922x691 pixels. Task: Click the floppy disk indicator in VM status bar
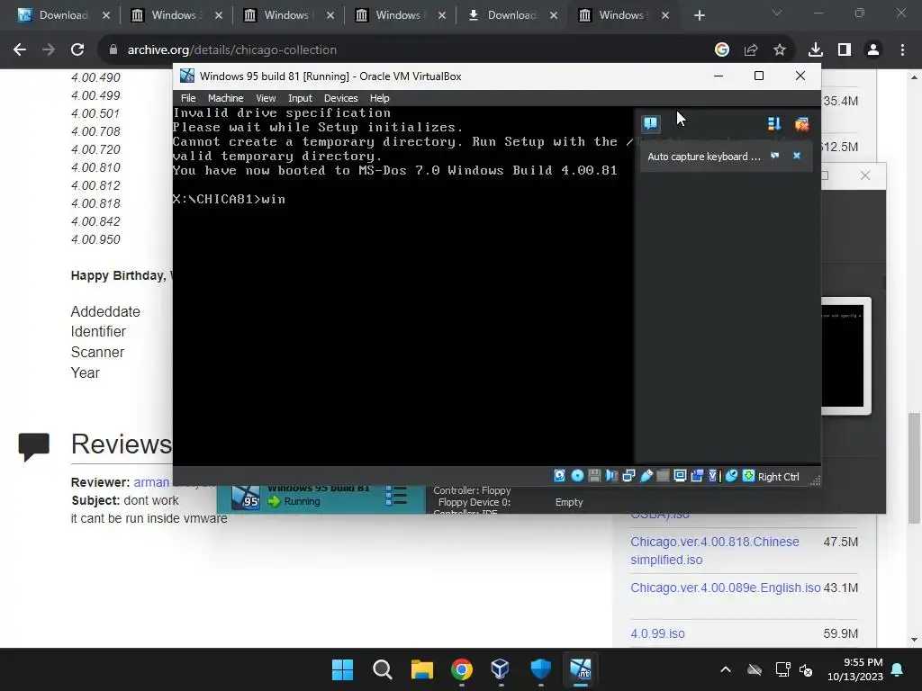pyautogui.click(x=594, y=476)
